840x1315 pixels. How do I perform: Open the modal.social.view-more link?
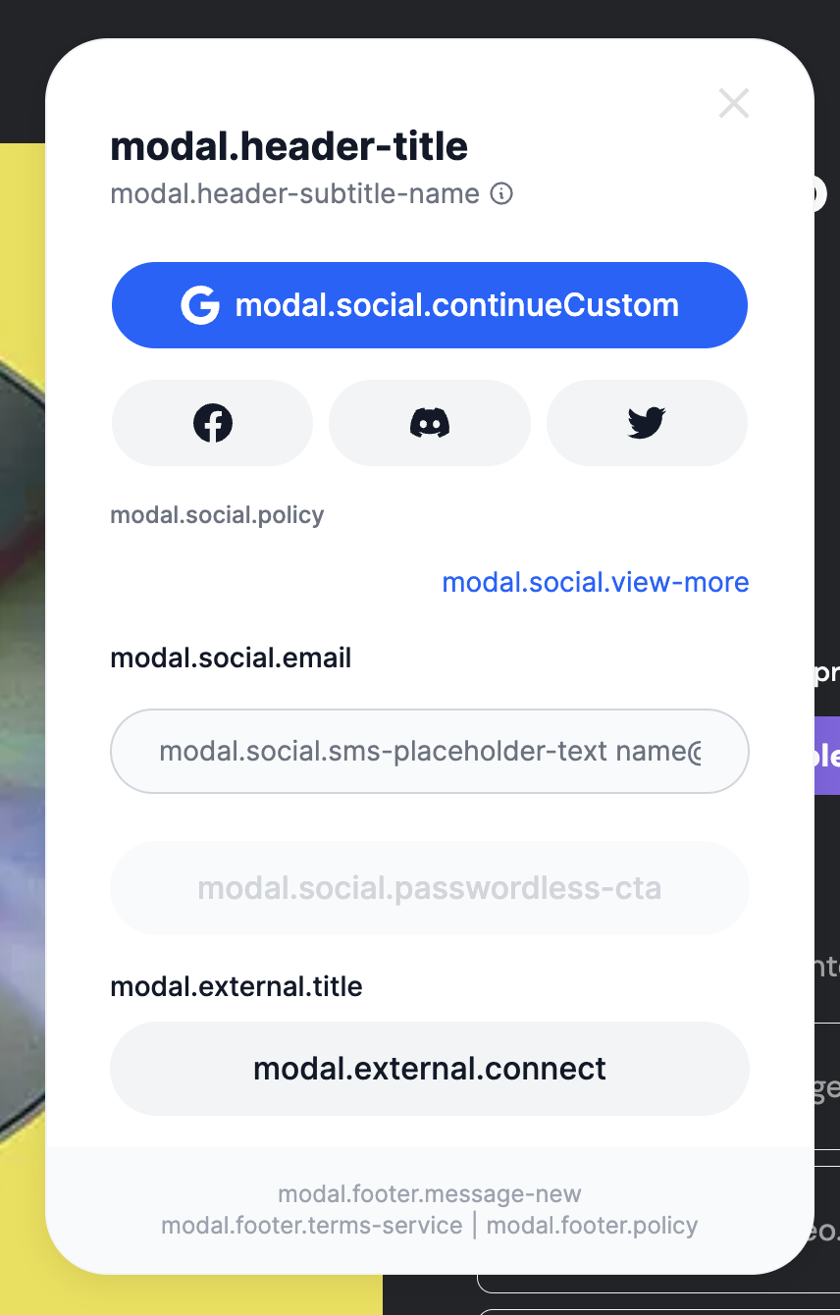(595, 582)
